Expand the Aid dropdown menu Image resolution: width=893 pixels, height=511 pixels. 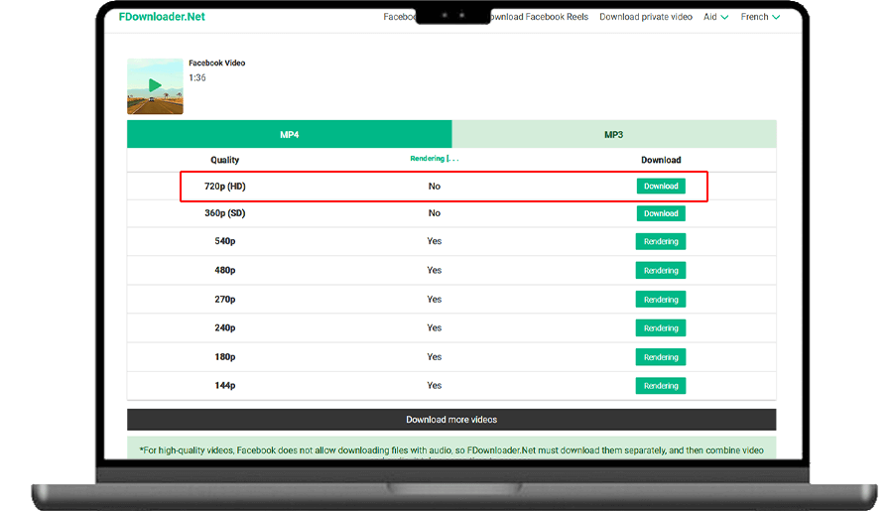(x=715, y=17)
